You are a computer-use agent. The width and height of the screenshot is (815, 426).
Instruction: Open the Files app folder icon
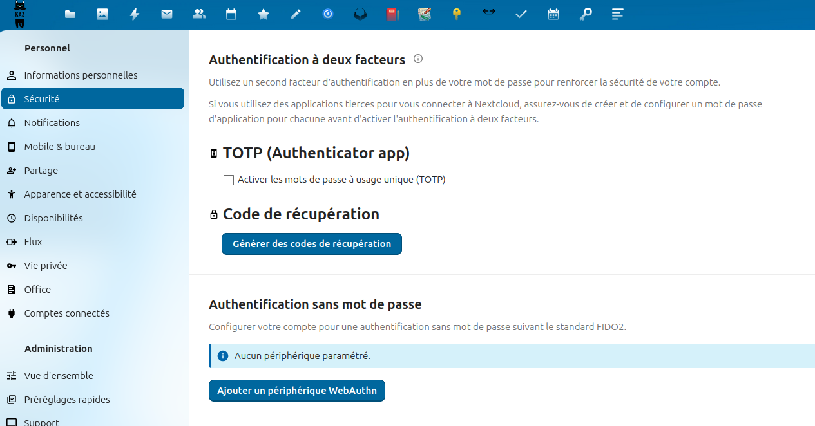pos(70,14)
